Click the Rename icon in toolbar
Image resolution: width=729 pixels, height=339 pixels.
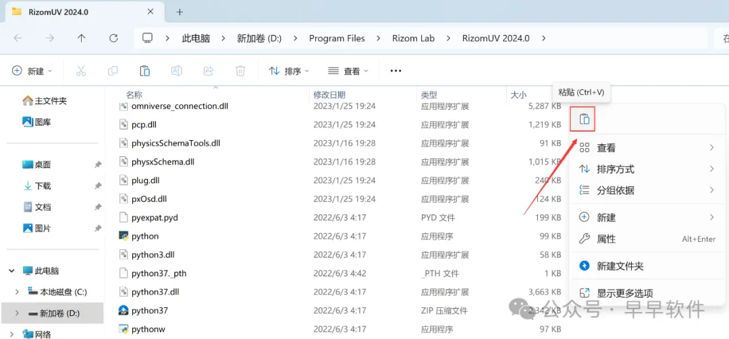176,71
